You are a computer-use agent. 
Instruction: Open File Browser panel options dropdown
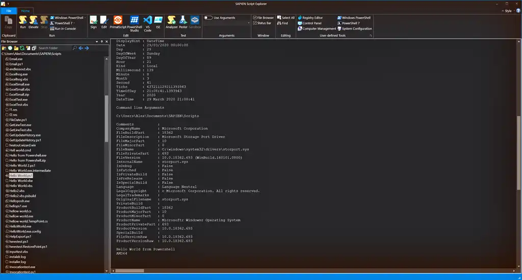coord(97,42)
